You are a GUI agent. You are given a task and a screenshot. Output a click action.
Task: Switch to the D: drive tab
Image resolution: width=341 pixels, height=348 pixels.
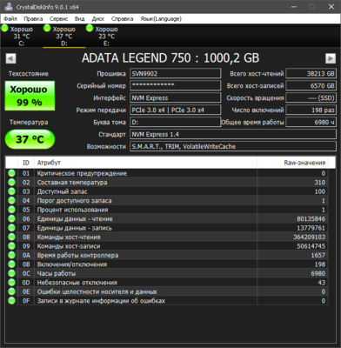64,36
